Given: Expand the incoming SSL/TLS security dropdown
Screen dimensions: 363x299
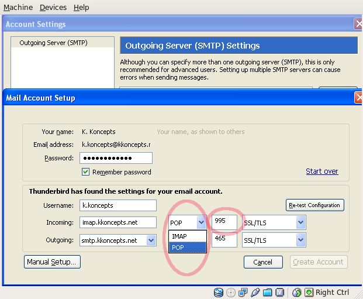Looking at the screenshot, I should 274,222.
